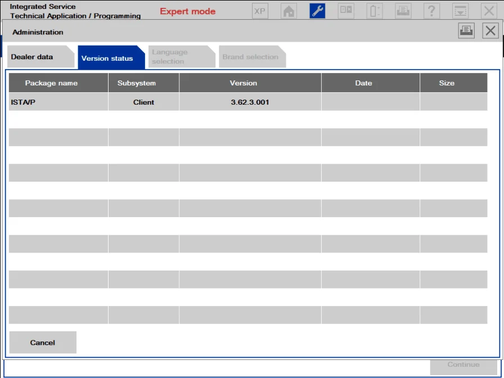Select the ISTA/P Client package row
Screen dimensions: 504x378
click(169, 101)
